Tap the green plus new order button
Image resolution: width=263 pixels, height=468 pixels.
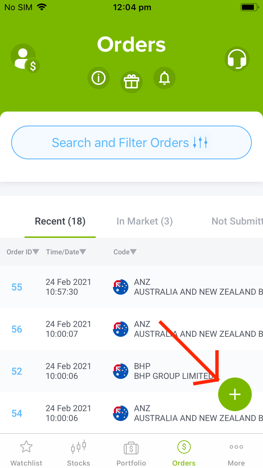pos(235,394)
